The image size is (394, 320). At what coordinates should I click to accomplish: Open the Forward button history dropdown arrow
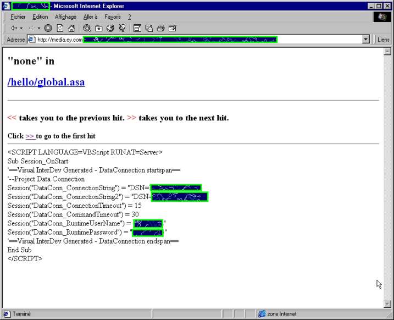pyautogui.click(x=39, y=28)
